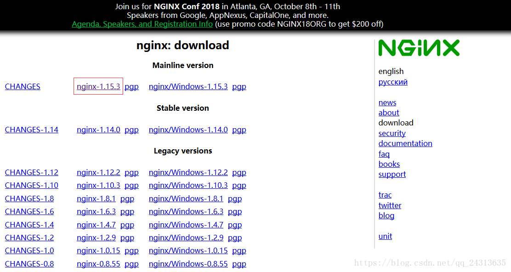Open the unit link
511x272 pixels.
[385, 237]
